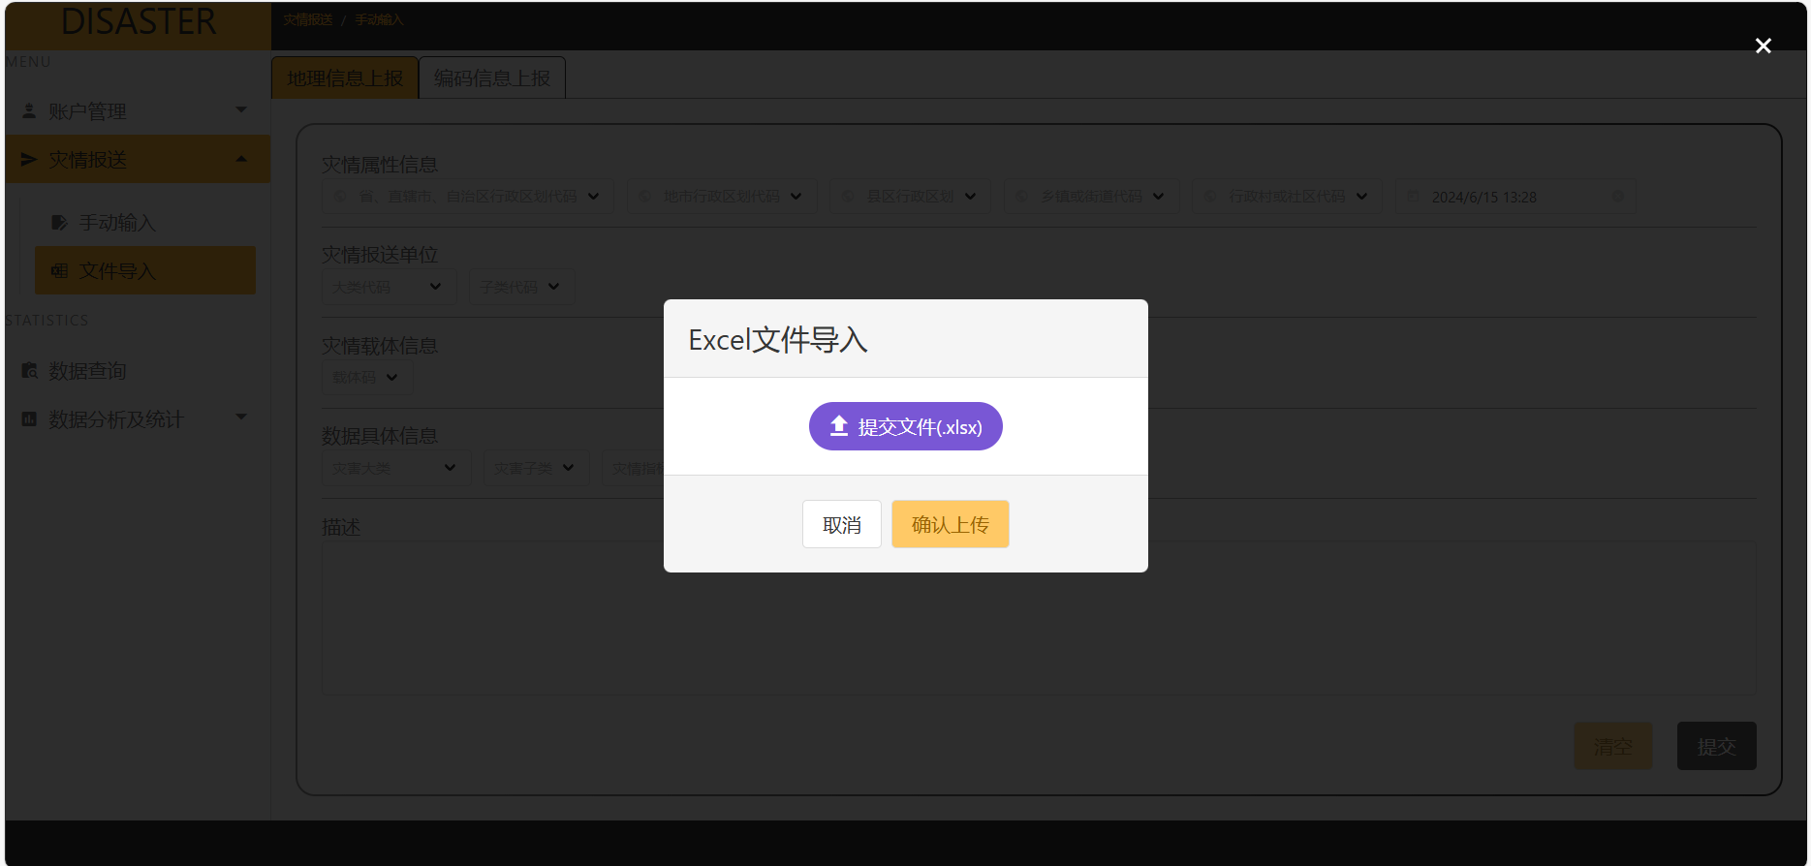Screen dimensions: 1811x866
Task: Expand the 数据分析及统计 menu arrow
Action: [x=241, y=417]
